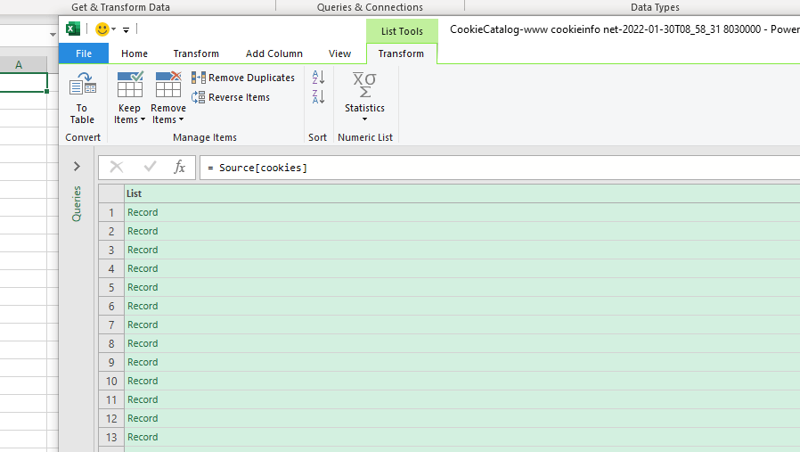The width and height of the screenshot is (800, 452).
Task: Switch to the Add Column tab
Action: (x=274, y=53)
